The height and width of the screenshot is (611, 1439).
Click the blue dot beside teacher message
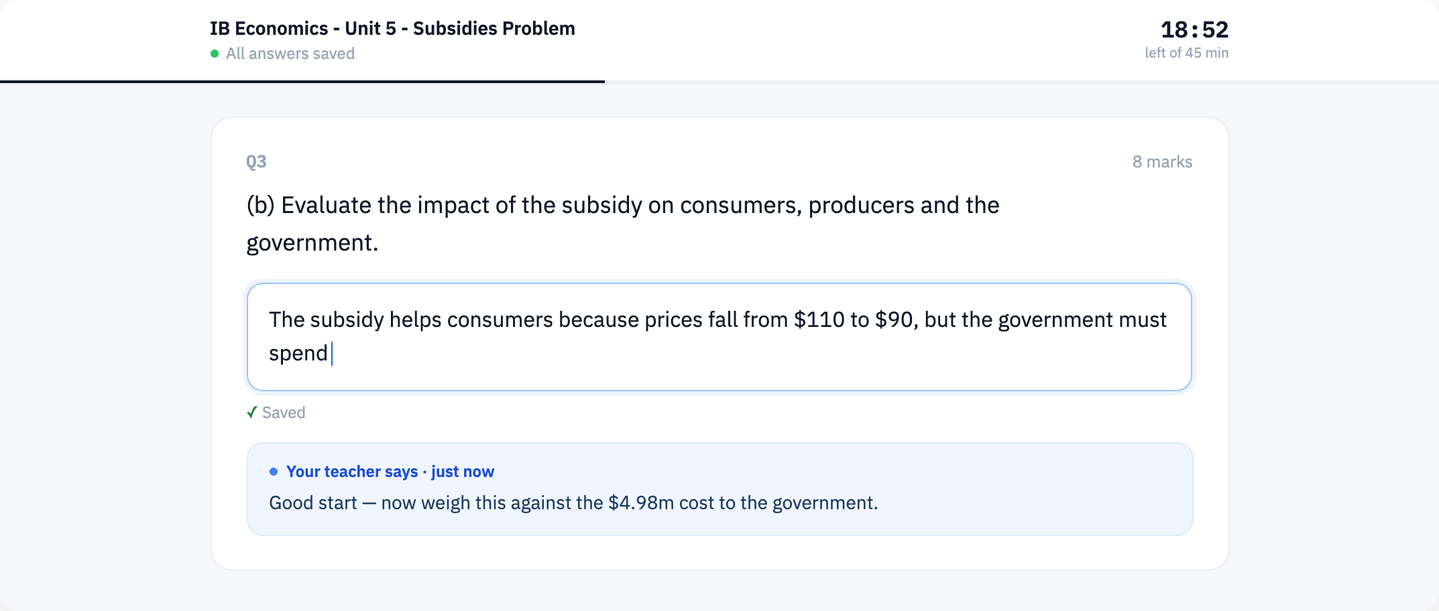274,472
